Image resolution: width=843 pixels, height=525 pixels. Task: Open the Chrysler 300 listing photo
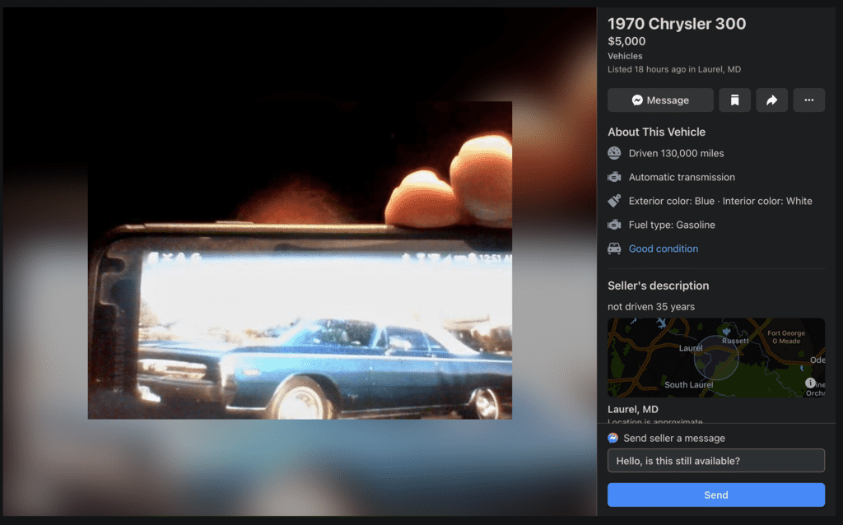[x=300, y=260]
